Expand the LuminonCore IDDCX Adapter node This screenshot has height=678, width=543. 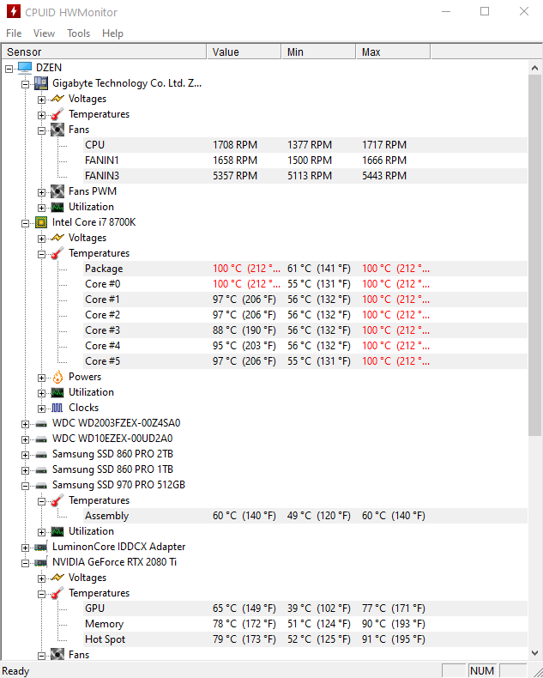(25, 548)
